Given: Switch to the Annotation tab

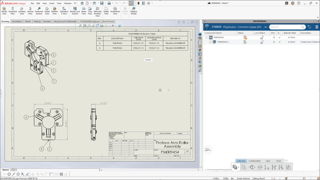Looking at the screenshot, I should [17, 22].
